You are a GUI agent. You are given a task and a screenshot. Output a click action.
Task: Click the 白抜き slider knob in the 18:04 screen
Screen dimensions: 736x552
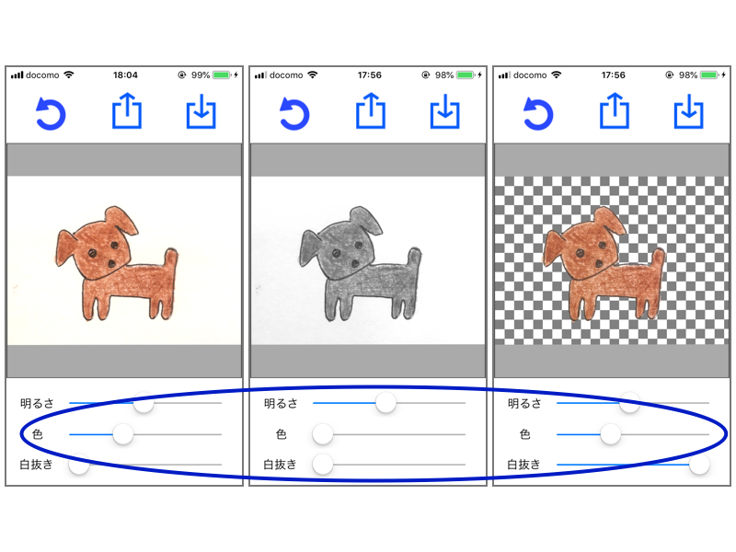(79, 465)
